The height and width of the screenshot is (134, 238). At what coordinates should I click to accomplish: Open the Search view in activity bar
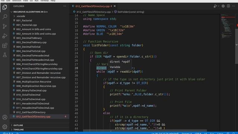point(5,17)
